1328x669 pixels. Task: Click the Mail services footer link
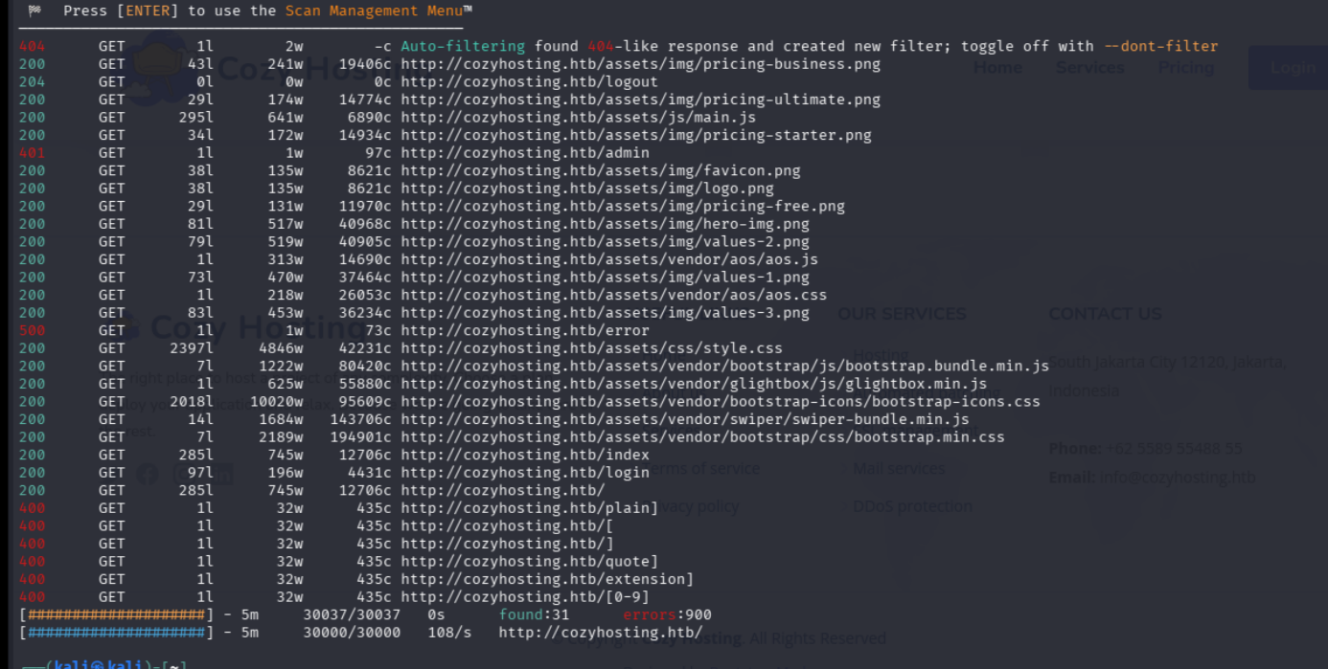(x=899, y=468)
